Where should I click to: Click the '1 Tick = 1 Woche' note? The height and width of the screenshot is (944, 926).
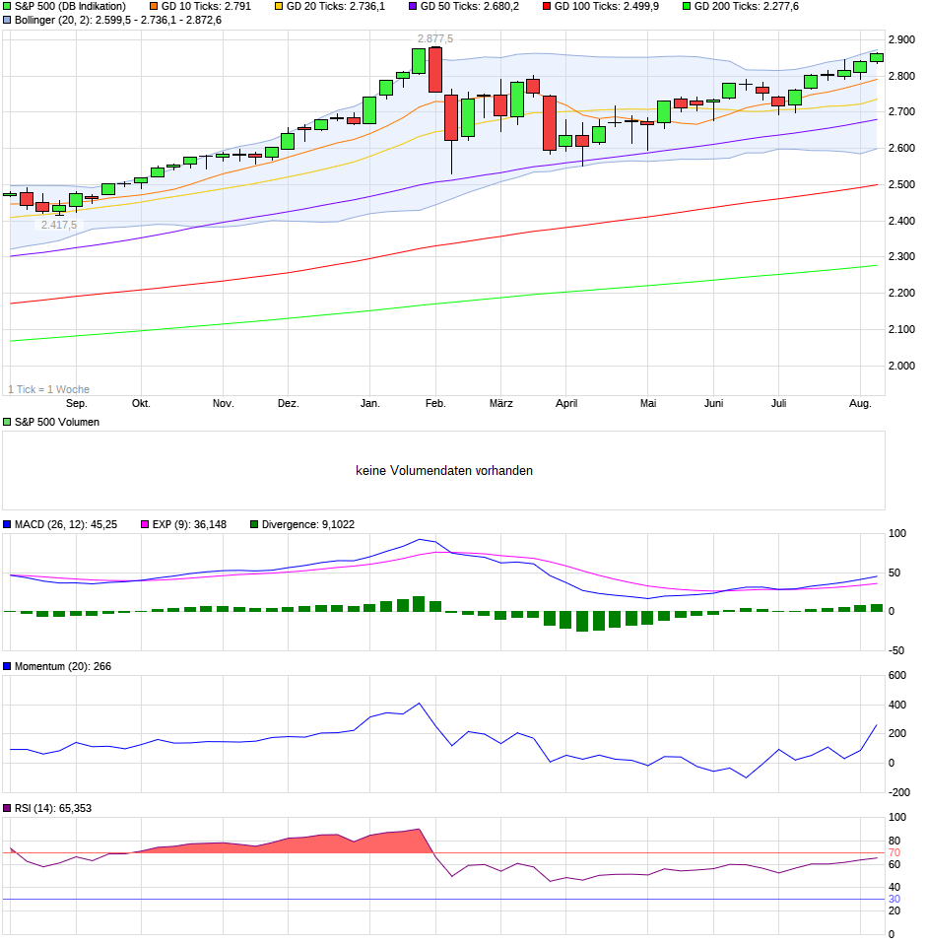pyautogui.click(x=48, y=389)
